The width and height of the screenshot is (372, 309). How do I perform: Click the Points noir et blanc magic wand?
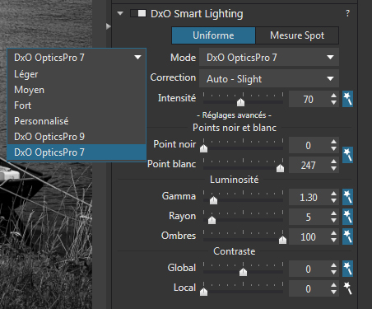tap(347, 155)
